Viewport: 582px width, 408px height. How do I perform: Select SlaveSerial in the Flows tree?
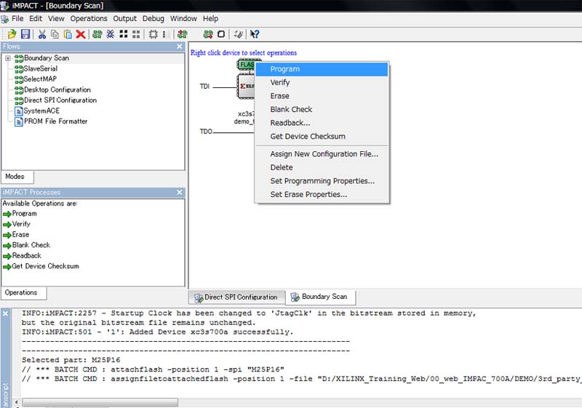(40, 68)
